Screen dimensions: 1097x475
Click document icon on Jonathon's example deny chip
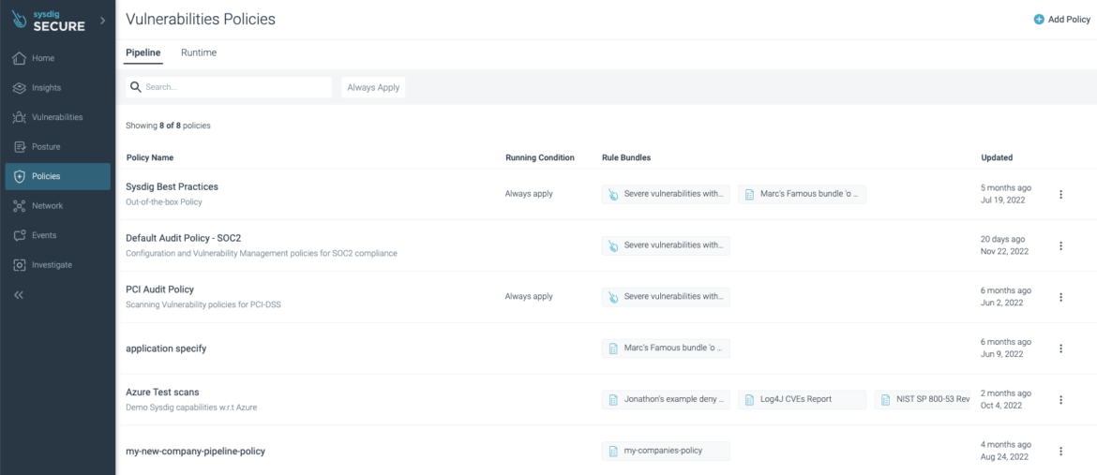pyautogui.click(x=613, y=399)
